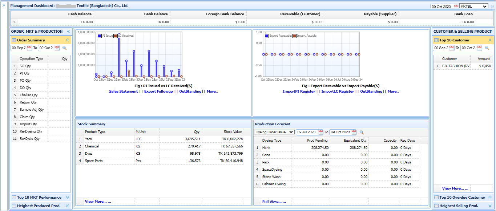
Task: Open the Dyeing Order Issue dropdown
Action: 274,132
